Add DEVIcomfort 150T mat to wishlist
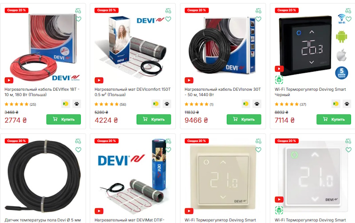 coord(168,19)
